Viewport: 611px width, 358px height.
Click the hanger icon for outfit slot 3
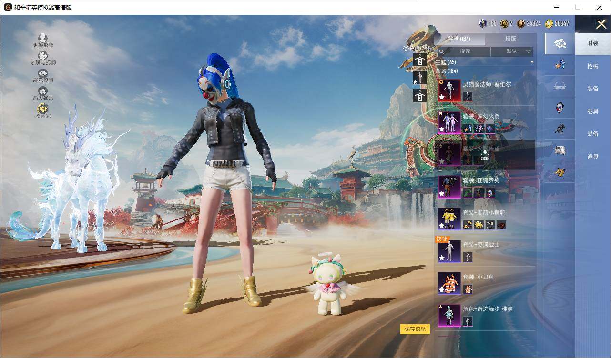(x=419, y=96)
